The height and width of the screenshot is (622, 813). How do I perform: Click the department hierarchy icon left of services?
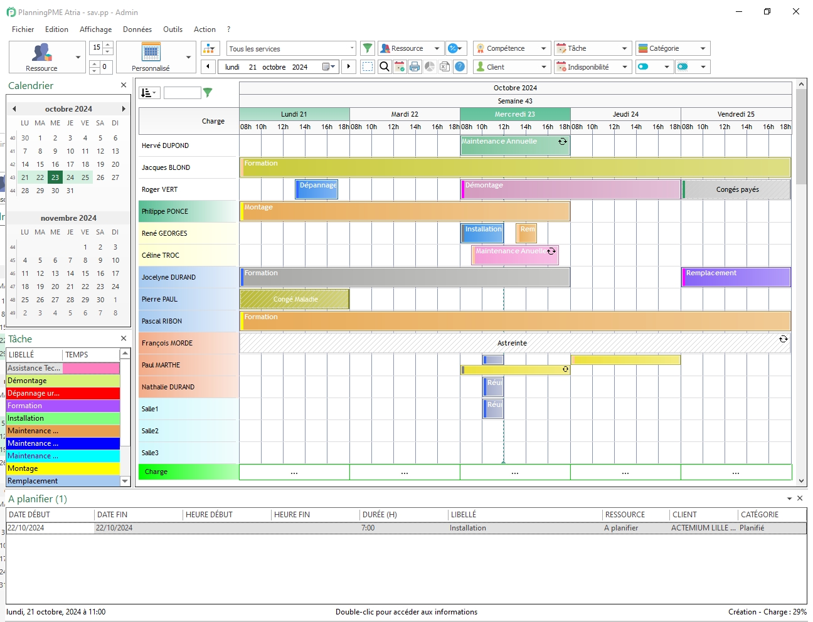coord(210,48)
